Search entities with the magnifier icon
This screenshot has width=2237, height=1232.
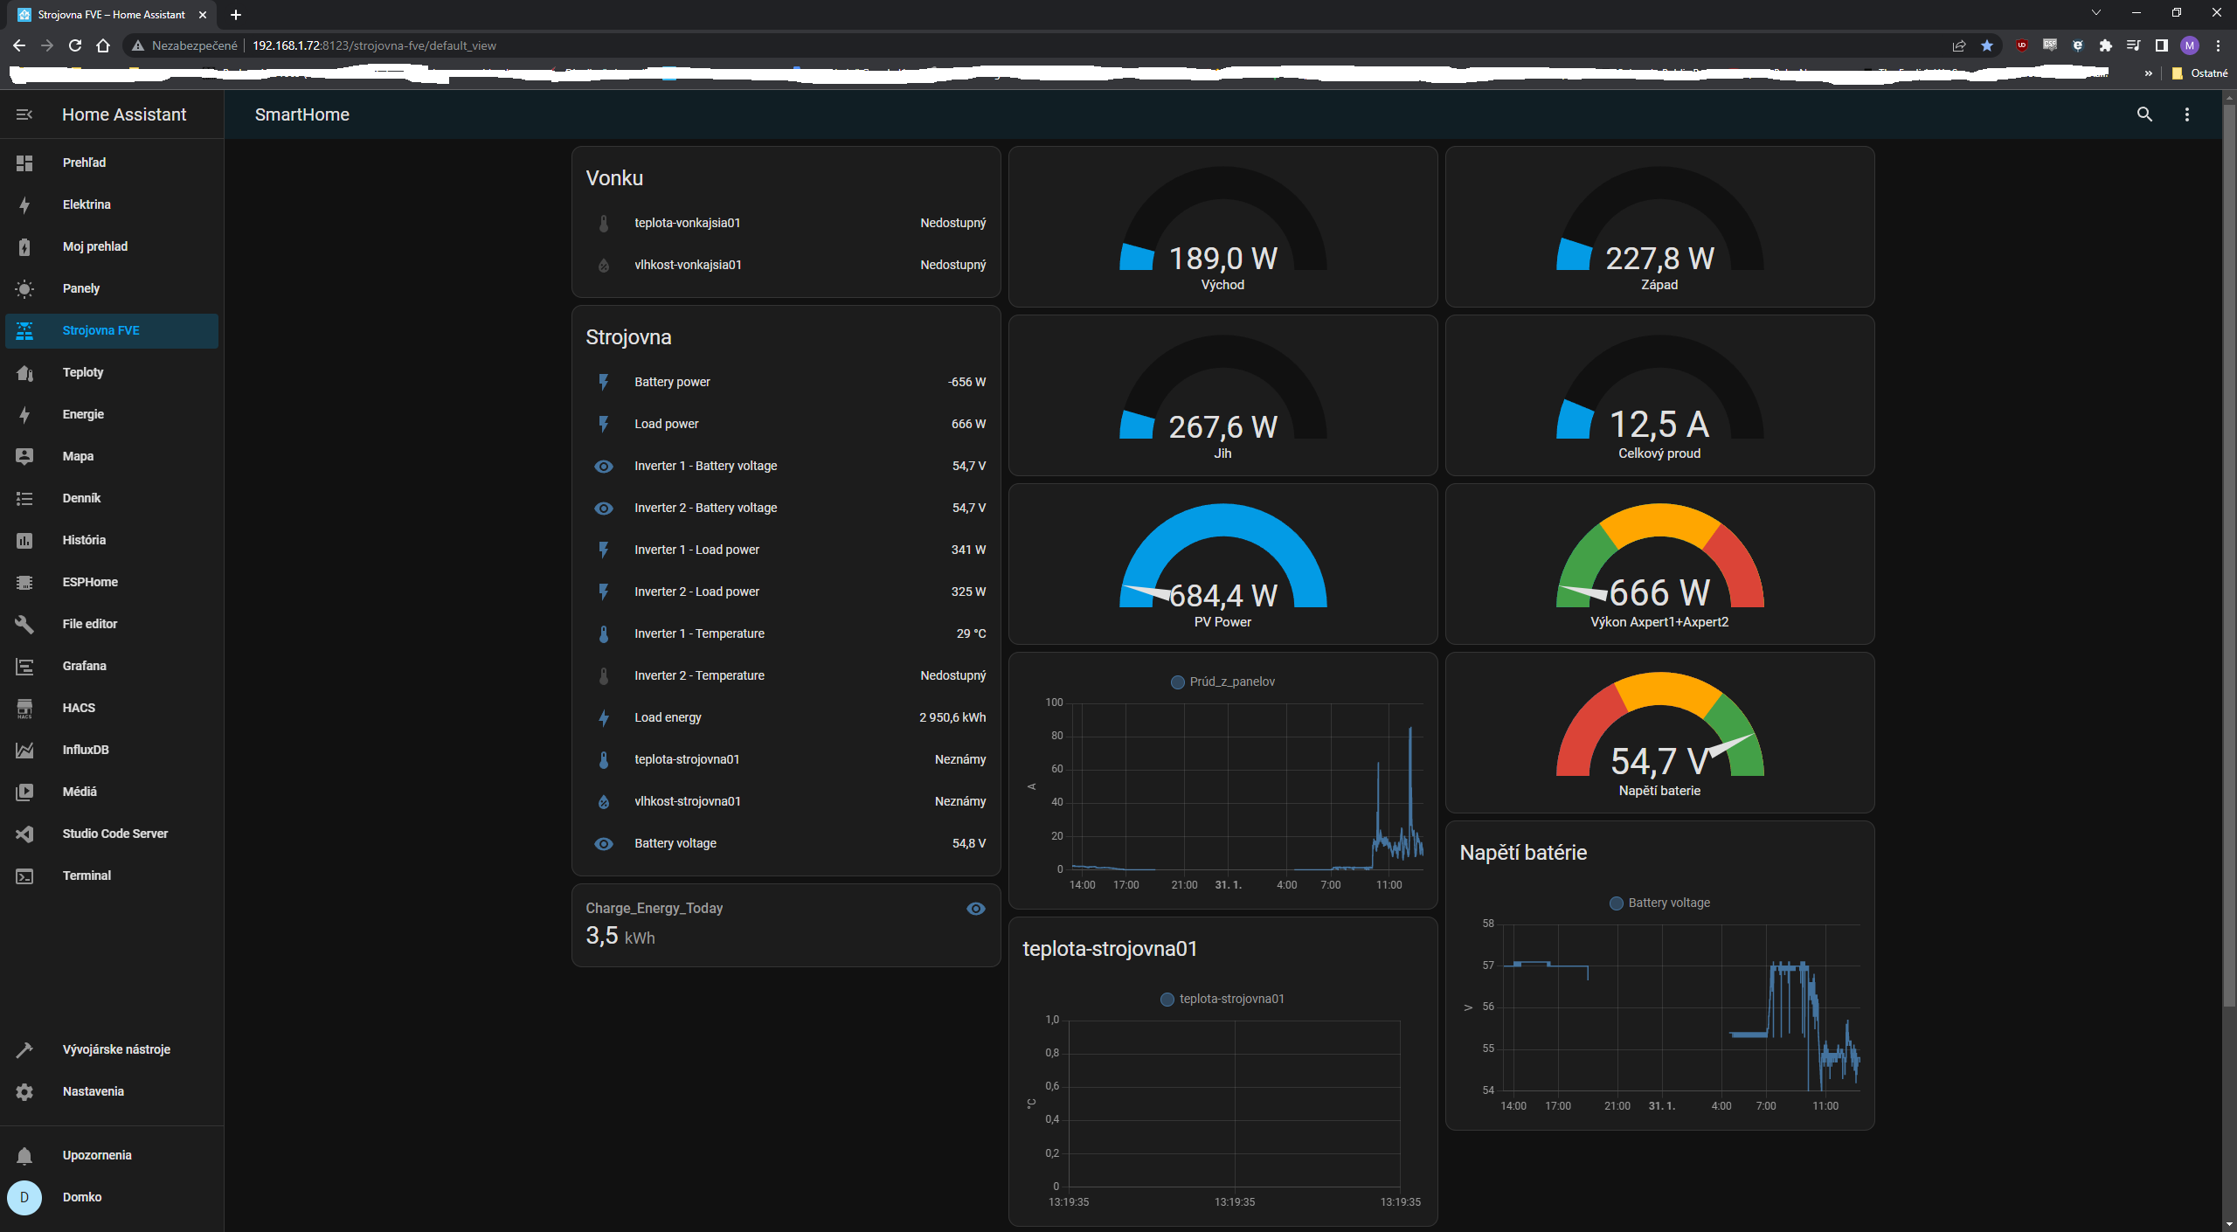click(x=2144, y=114)
